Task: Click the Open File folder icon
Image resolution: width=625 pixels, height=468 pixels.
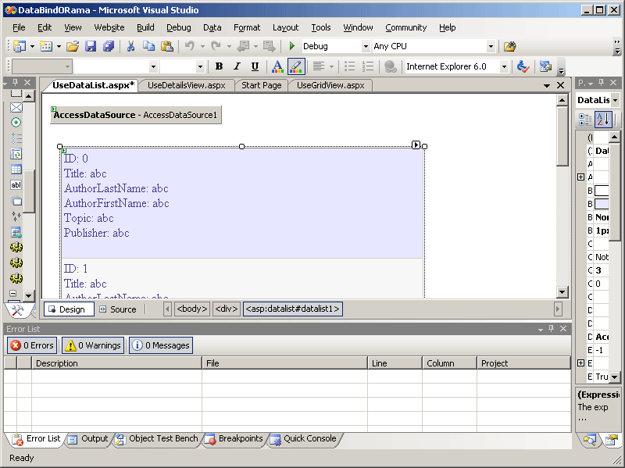Action: pos(72,47)
